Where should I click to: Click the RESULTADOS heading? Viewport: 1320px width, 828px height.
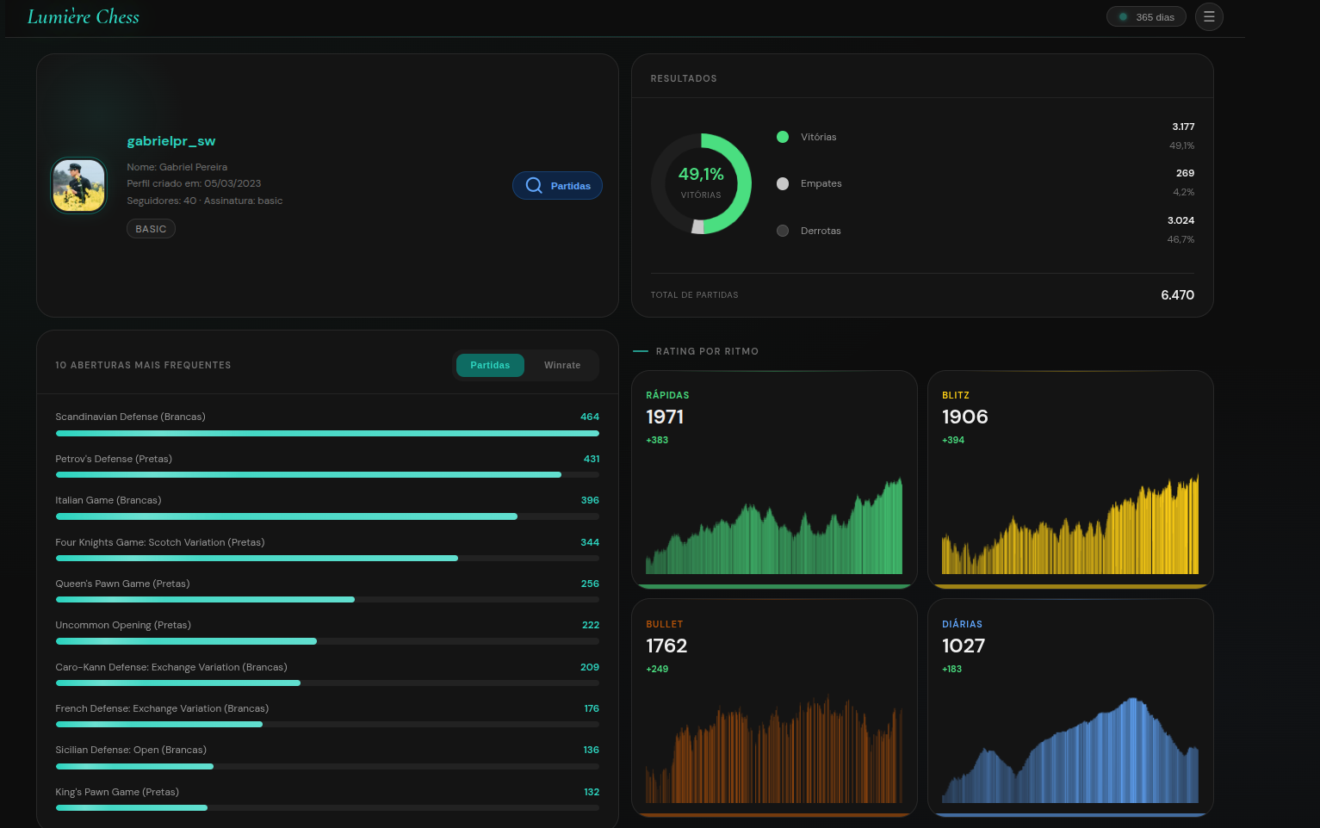click(x=684, y=78)
